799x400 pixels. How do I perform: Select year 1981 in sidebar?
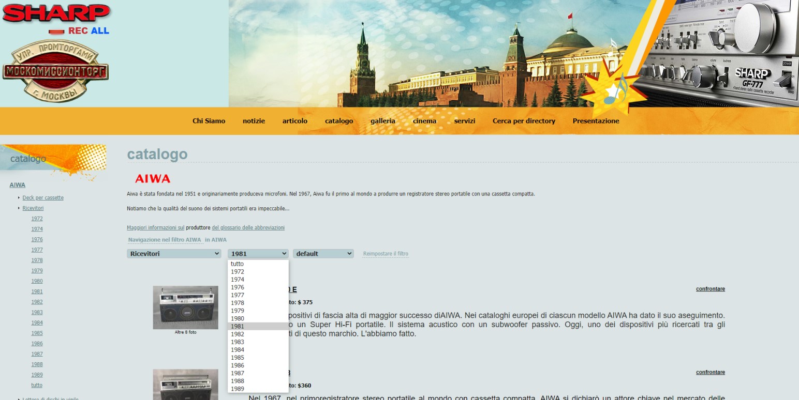[37, 291]
